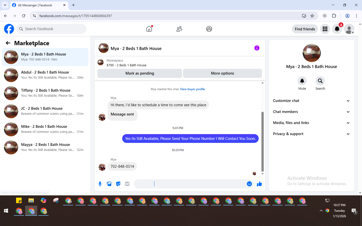362x226 pixels.
Task: Click the attach photo icon
Action: coord(109,184)
